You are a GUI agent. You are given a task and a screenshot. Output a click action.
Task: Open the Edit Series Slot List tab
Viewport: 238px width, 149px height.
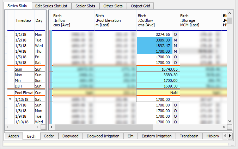(52, 6)
